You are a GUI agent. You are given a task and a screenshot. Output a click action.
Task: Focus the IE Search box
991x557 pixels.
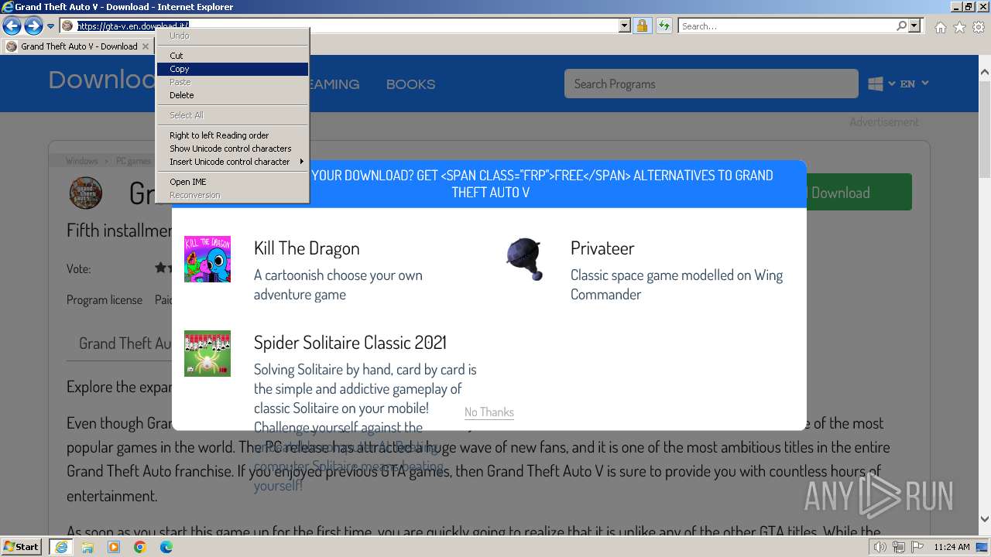point(787,26)
